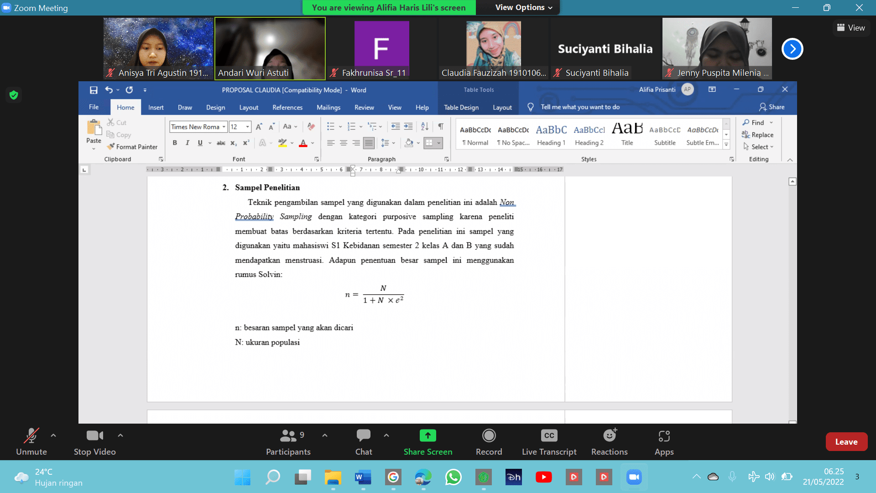This screenshot has width=876, height=493.
Task: Click the Format Painter tool
Action: coord(132,147)
